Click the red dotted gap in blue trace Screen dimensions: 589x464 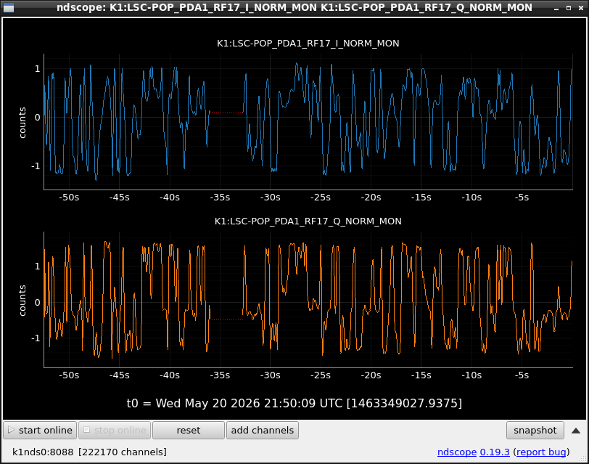(226, 113)
